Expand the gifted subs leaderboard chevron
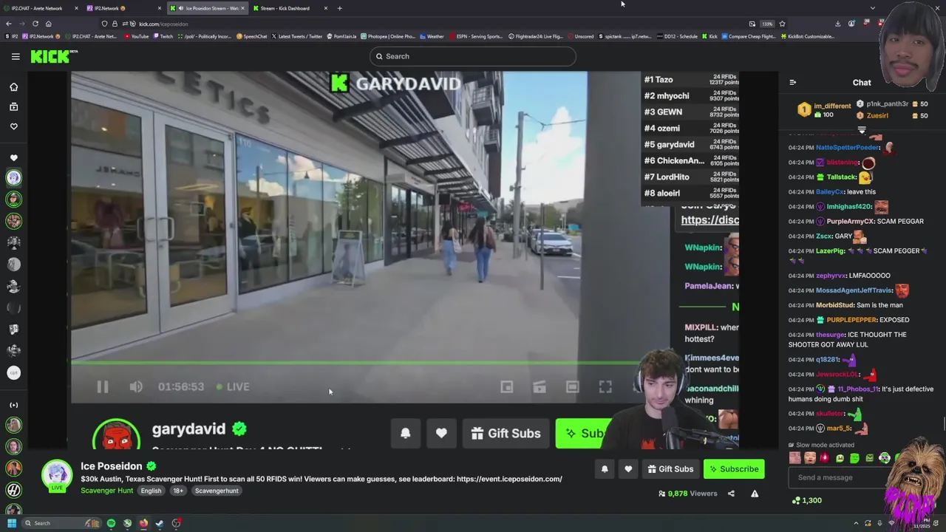 pyautogui.click(x=862, y=130)
